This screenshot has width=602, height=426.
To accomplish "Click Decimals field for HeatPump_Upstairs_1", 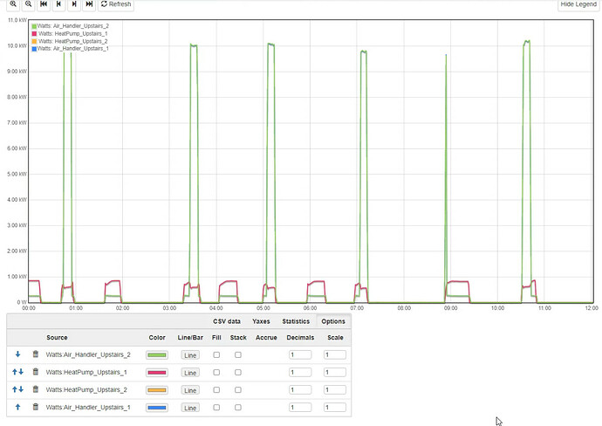I will [x=300, y=372].
